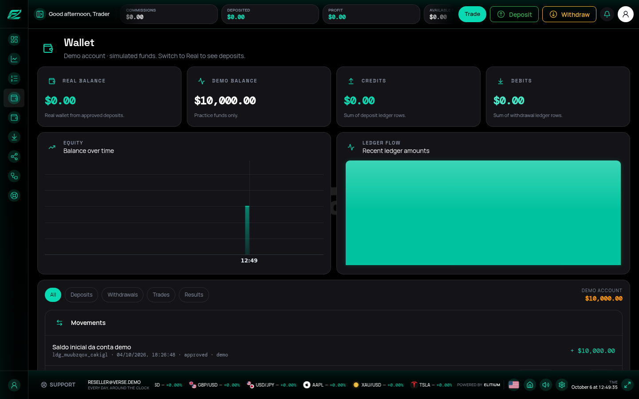Click the Withdraw button in header
639x399 pixels.
pyautogui.click(x=569, y=14)
